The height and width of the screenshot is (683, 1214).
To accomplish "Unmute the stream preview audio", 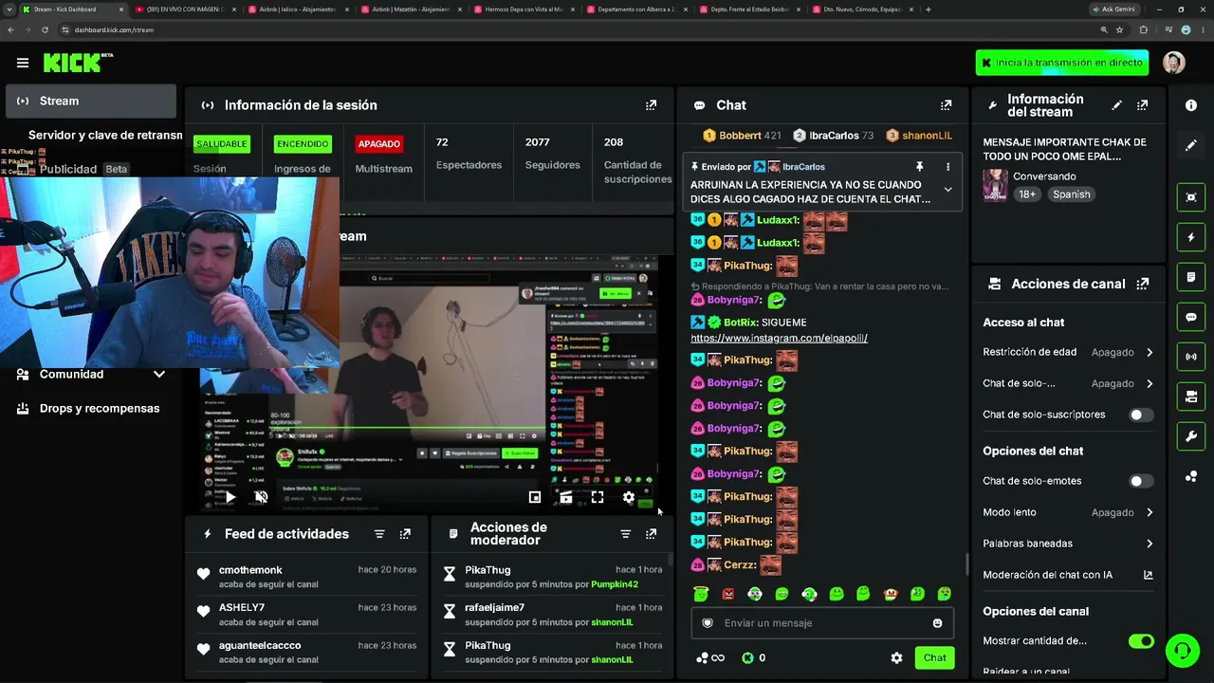I will coord(262,497).
